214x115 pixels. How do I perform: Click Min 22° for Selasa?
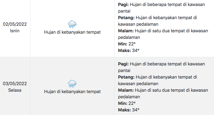point(127,104)
